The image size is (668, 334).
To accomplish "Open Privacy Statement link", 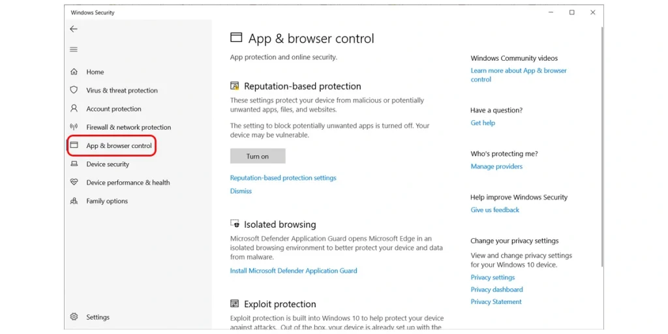I will pos(496,301).
